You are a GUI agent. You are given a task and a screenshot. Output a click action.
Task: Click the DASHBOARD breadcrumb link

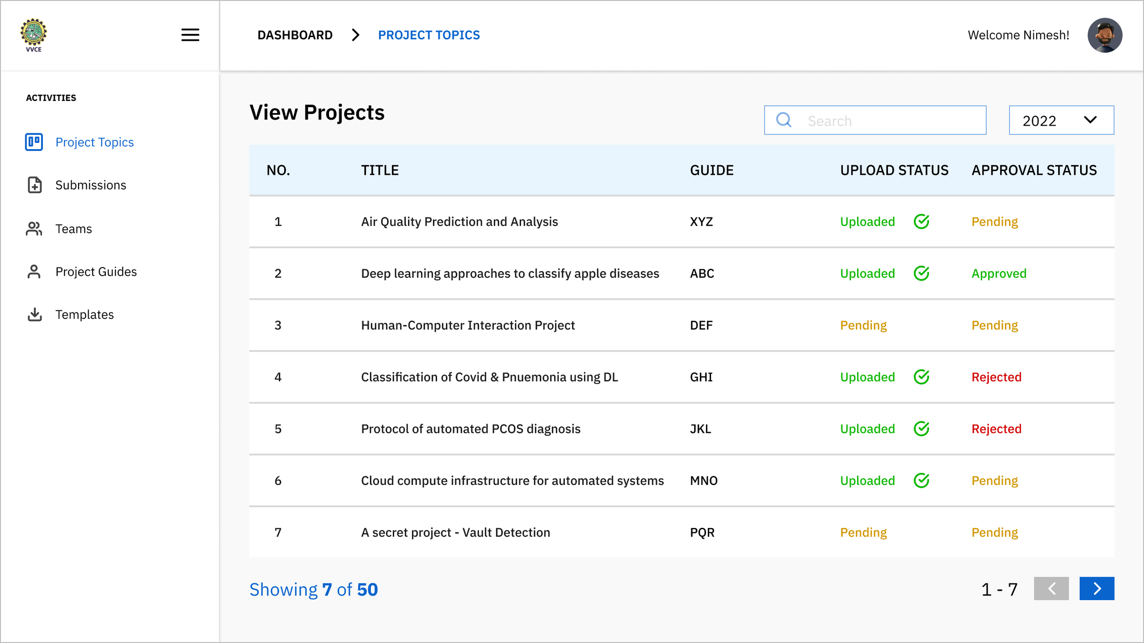(295, 35)
